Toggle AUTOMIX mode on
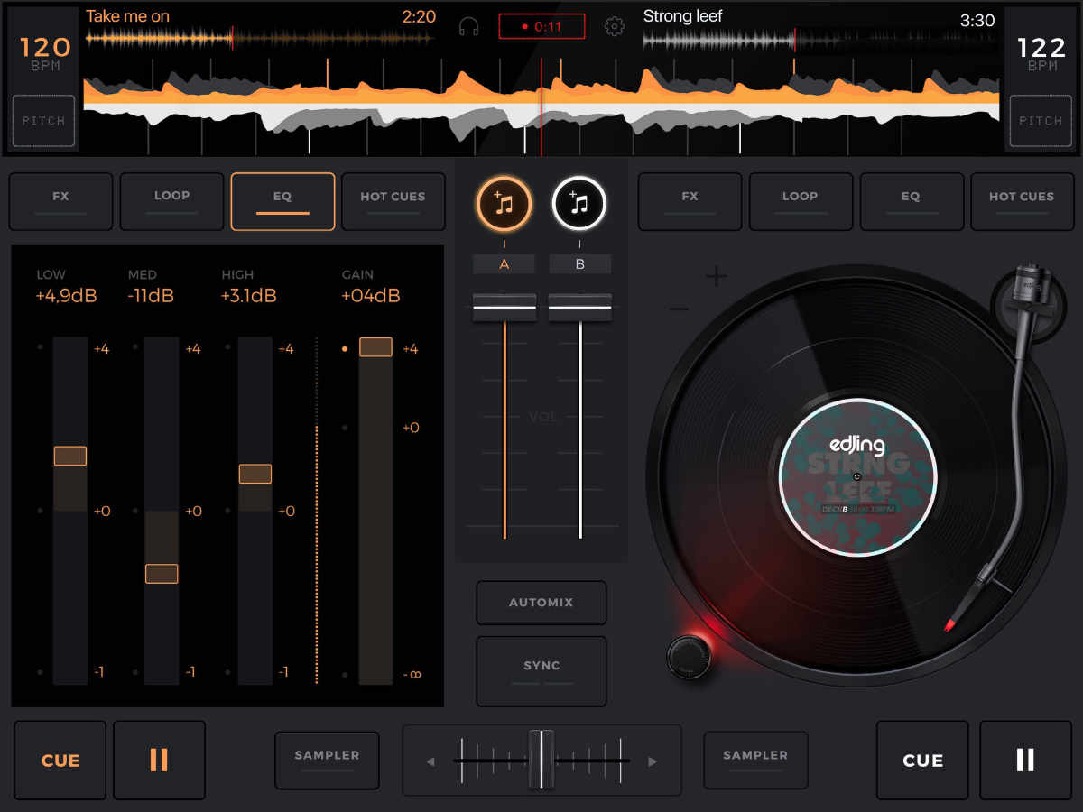The image size is (1083, 812). pos(541,603)
